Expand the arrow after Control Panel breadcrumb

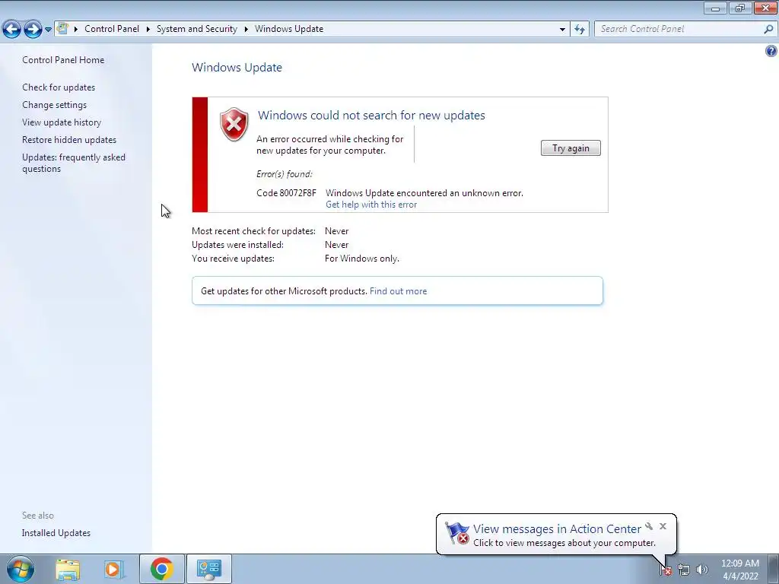click(x=148, y=30)
